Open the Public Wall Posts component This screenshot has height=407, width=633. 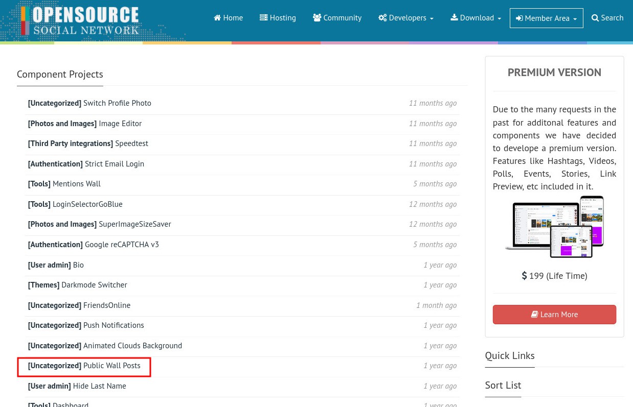pyautogui.click(x=111, y=366)
